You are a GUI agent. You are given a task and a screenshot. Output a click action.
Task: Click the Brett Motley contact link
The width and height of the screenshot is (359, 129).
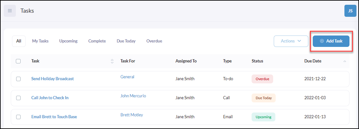[x=131, y=115]
